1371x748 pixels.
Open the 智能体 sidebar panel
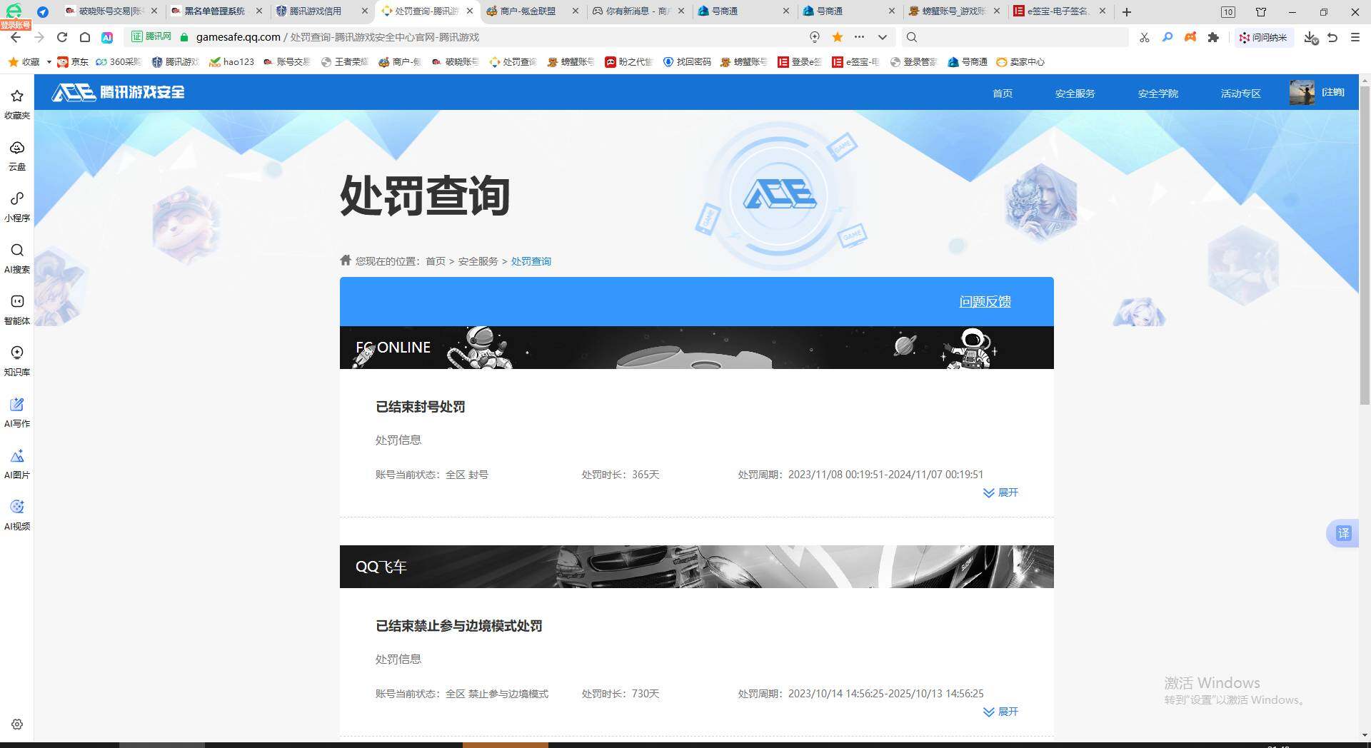tap(16, 309)
